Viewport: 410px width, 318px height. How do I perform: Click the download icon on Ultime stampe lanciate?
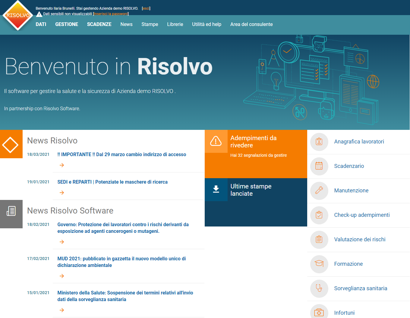pos(216,189)
